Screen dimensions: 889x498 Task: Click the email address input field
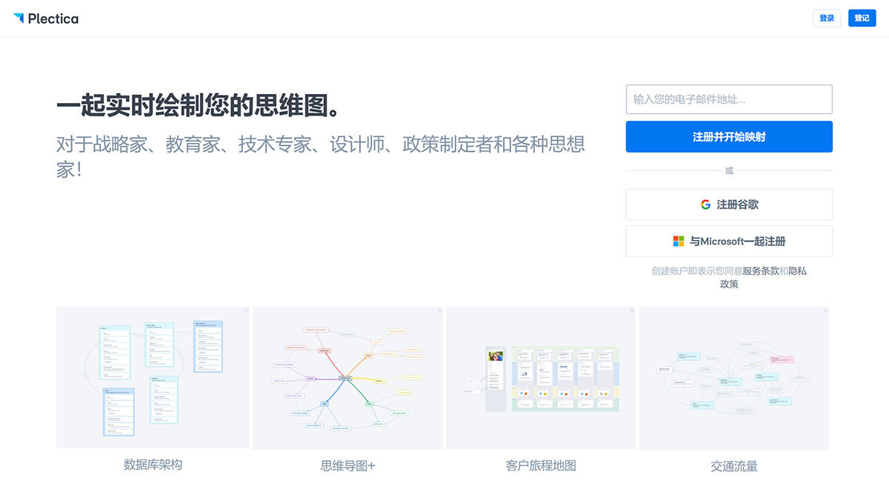coord(728,99)
